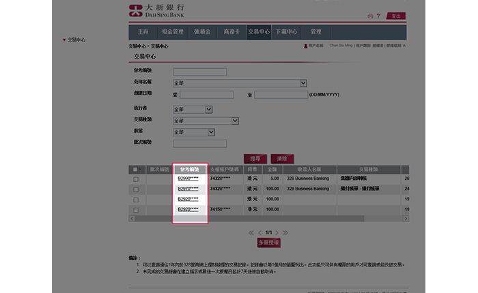Open the 管理 navigation tab
The image size is (478, 293).
coord(315,32)
